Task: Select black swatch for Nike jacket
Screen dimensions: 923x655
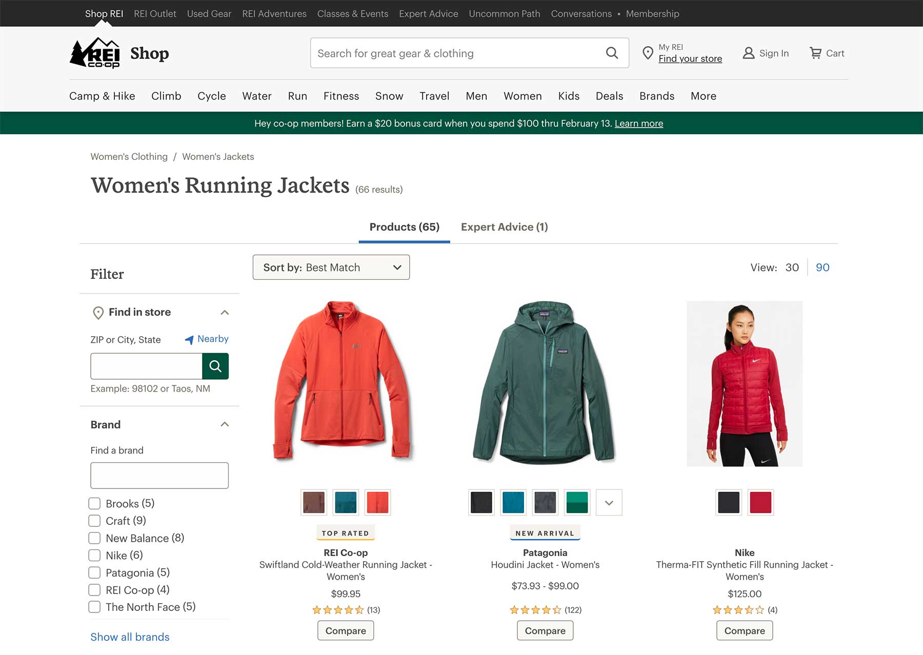Action: click(x=729, y=503)
